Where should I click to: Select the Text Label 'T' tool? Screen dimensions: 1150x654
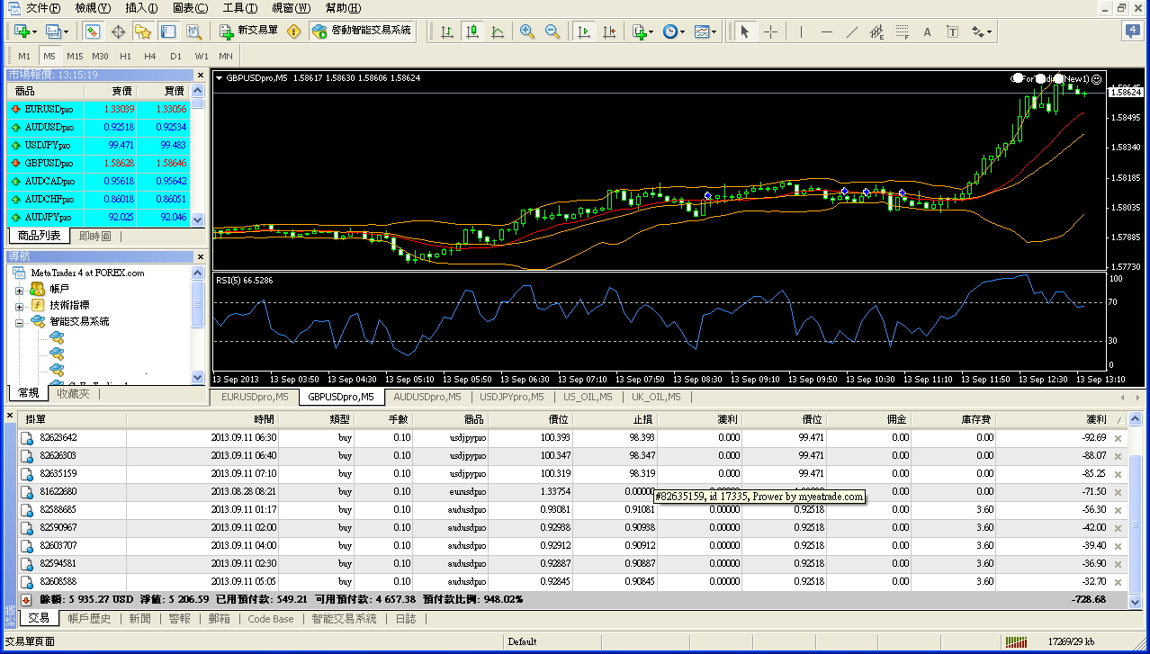(953, 31)
